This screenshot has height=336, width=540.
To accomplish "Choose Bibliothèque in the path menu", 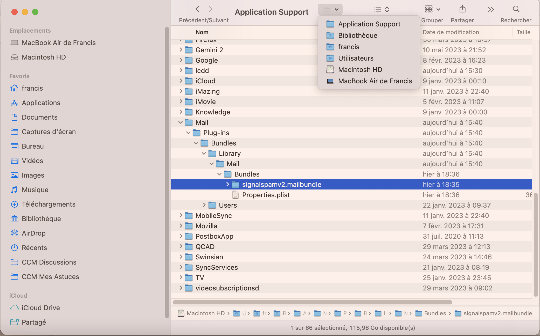I will tap(357, 35).
